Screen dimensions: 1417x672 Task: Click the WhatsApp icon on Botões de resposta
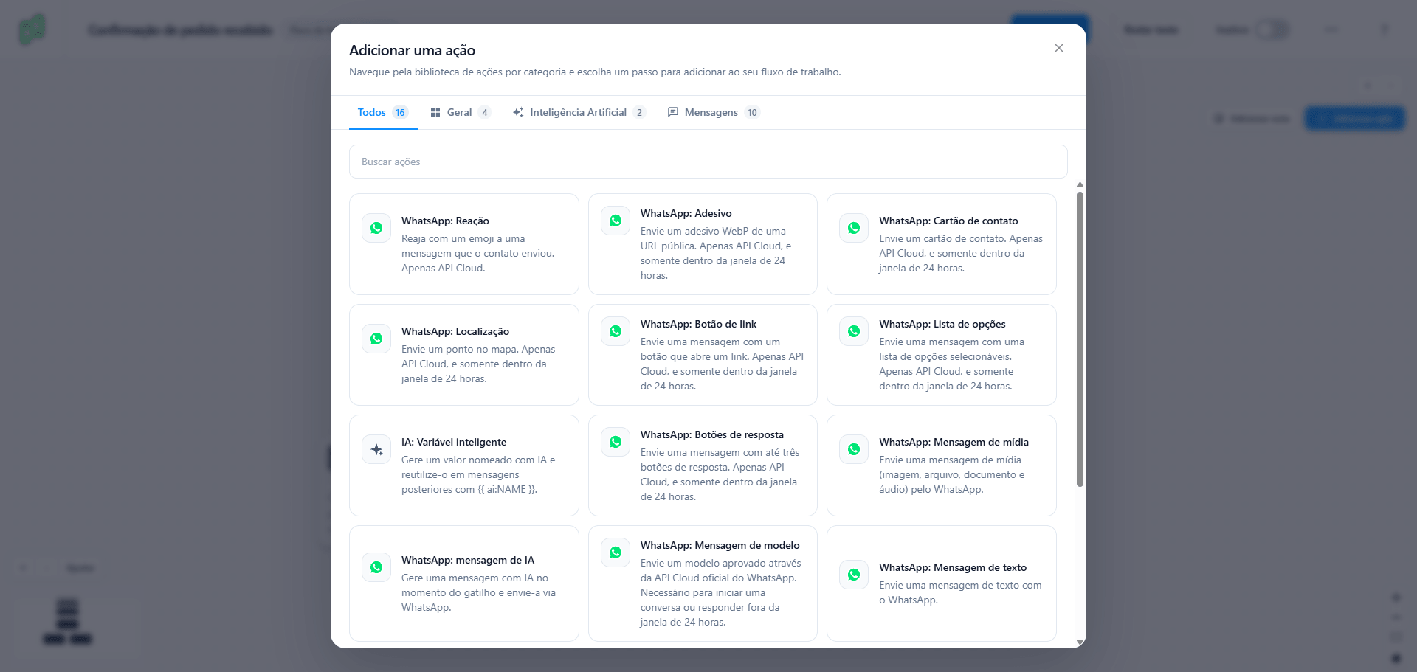point(616,442)
